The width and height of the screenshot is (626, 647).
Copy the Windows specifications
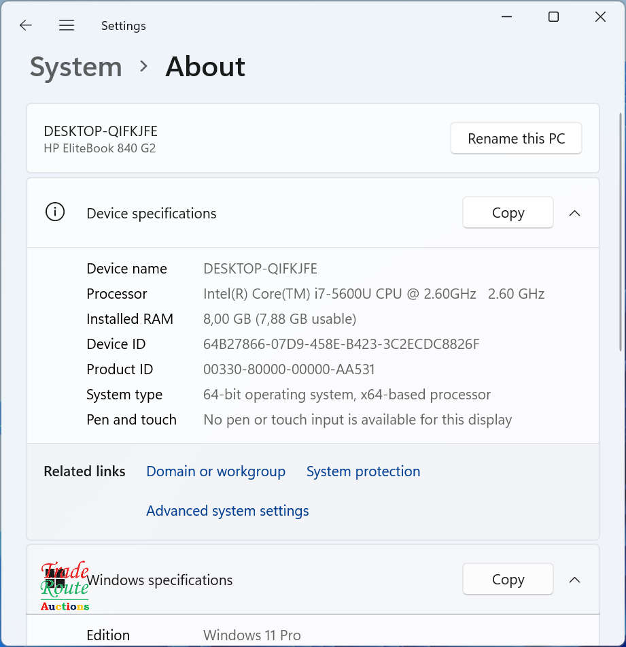pos(508,580)
